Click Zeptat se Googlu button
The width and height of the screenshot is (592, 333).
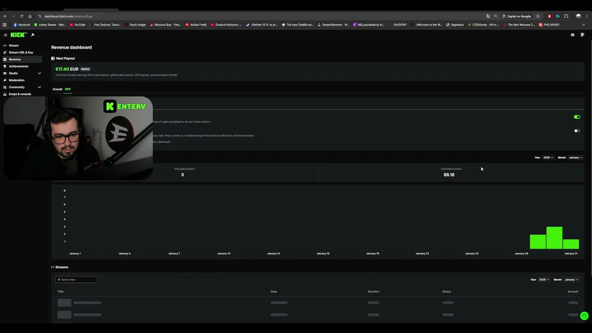[517, 16]
